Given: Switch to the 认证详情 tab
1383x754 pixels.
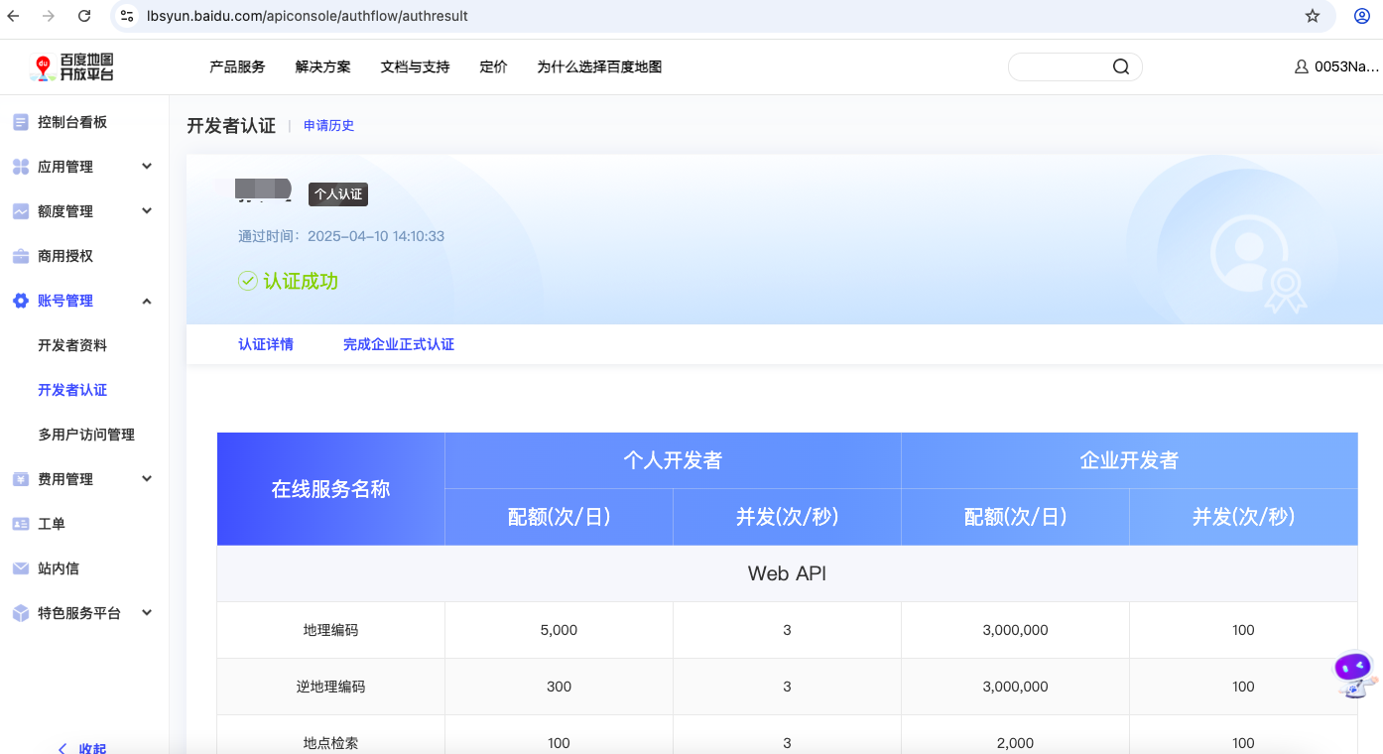Looking at the screenshot, I should pos(266,344).
